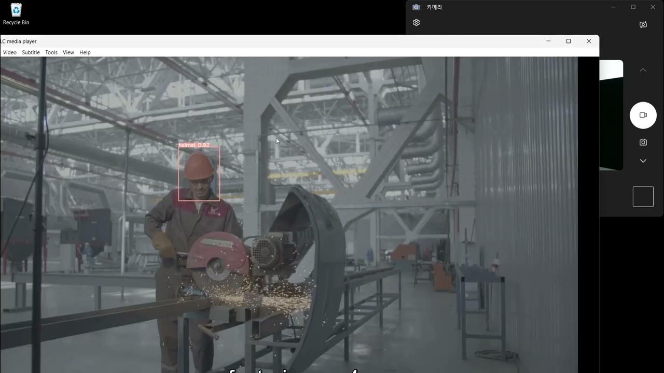
Task: Open the Recycle Bin desktop icon
Action: [x=16, y=14]
